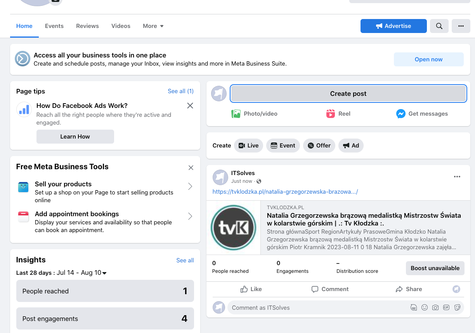Click the Facebook Ads bar chart icon
This screenshot has width=475, height=333.
[24, 109]
